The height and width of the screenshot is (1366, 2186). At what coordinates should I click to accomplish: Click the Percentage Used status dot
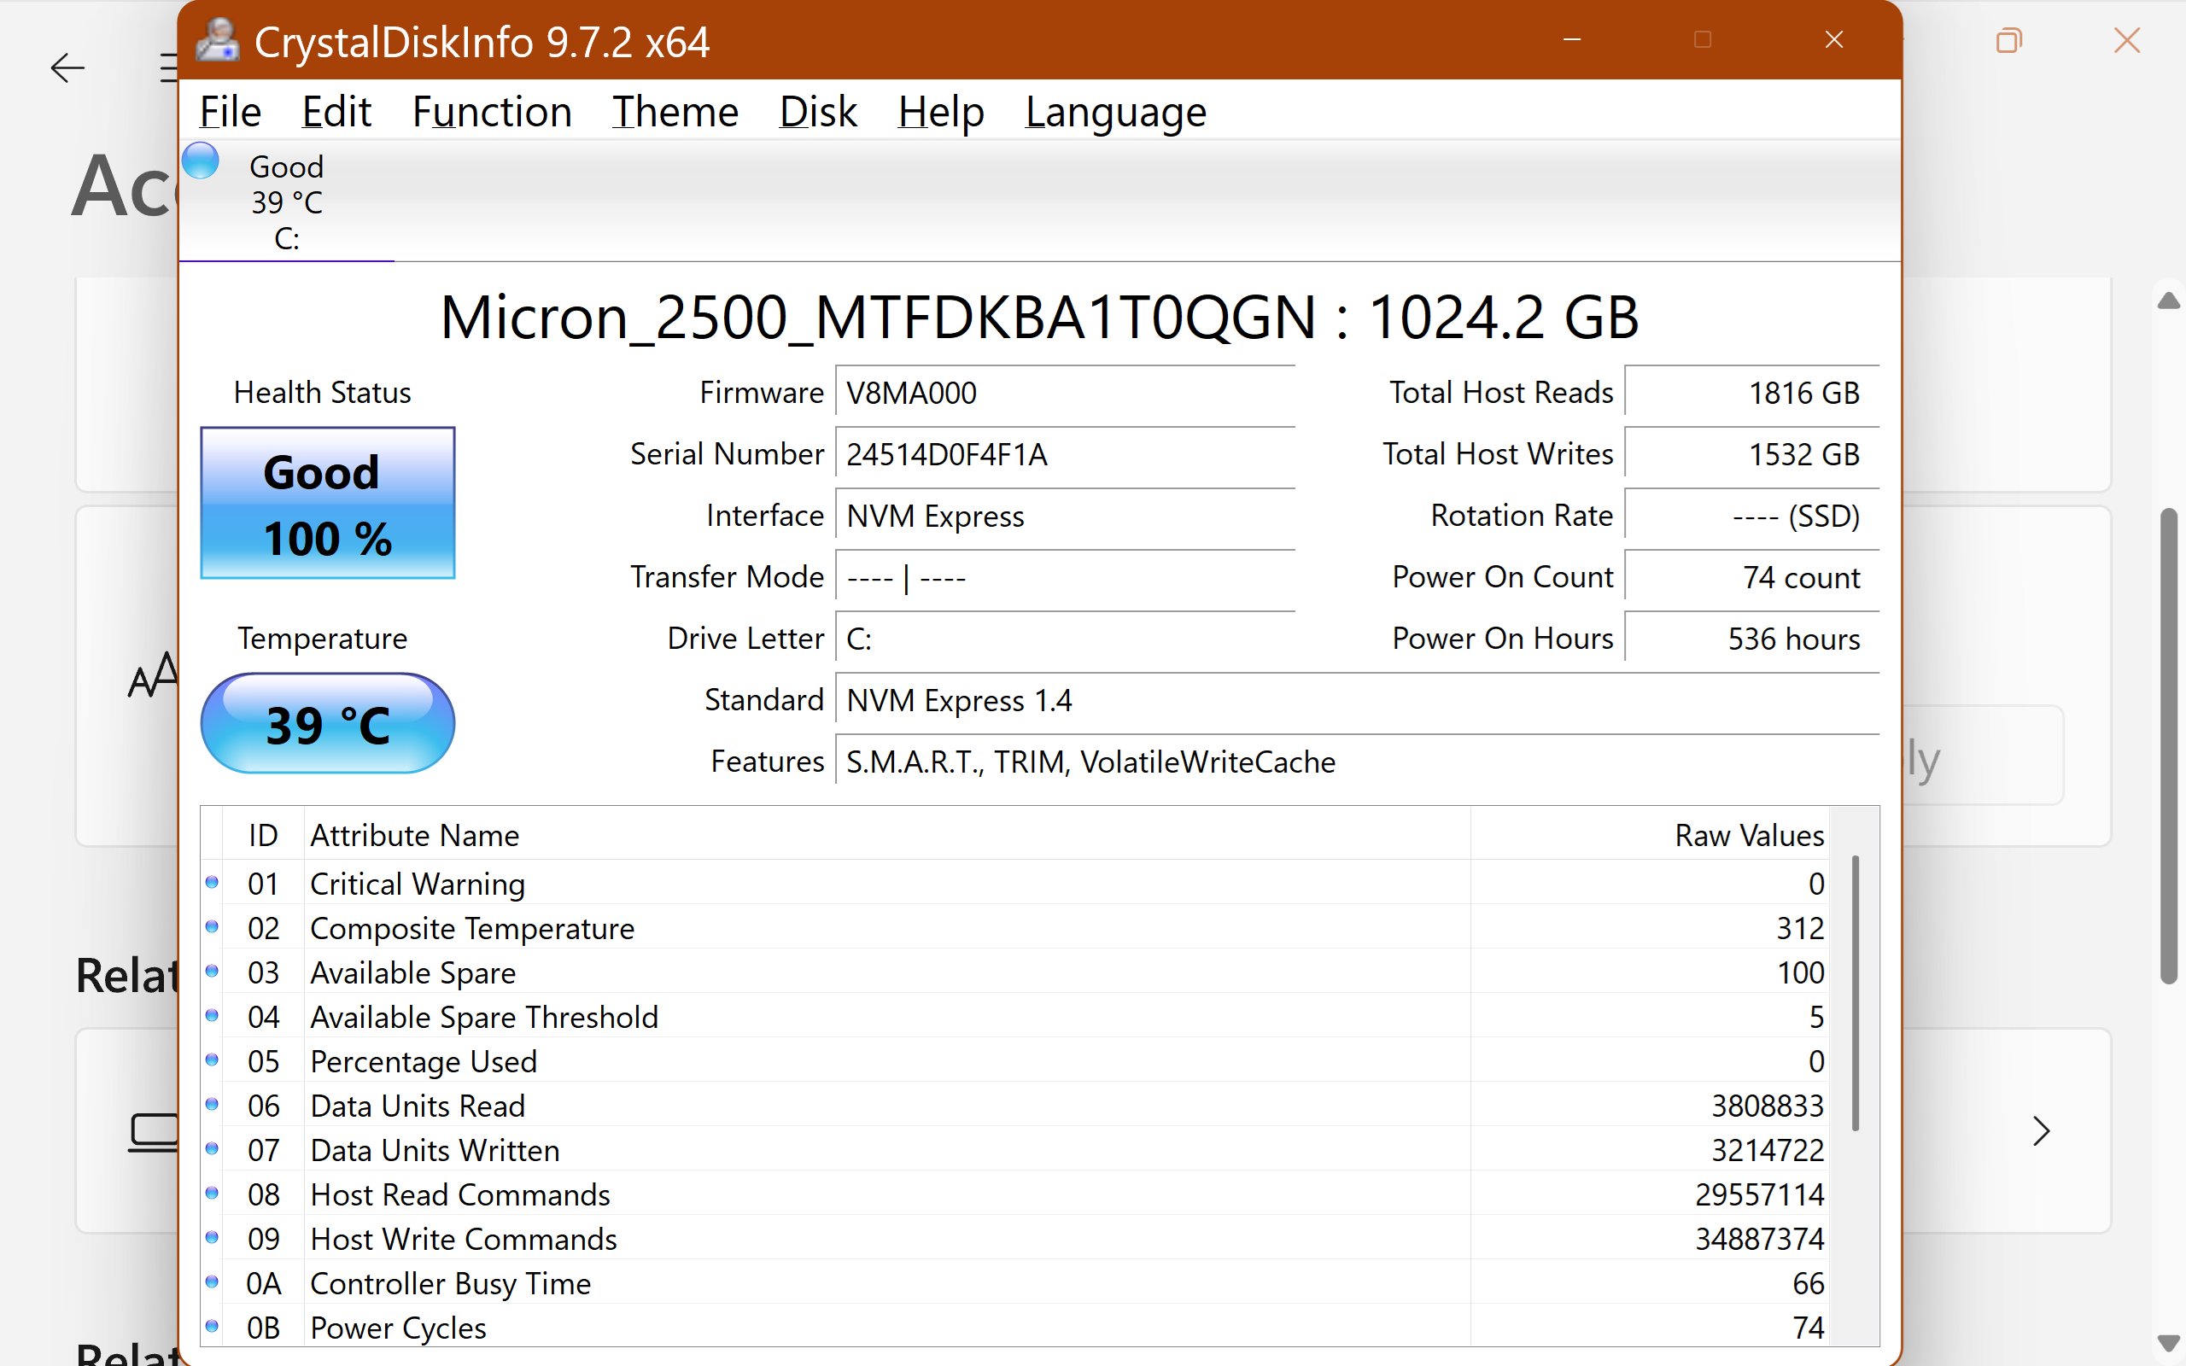[x=213, y=1060]
